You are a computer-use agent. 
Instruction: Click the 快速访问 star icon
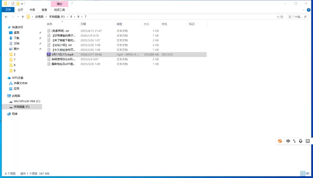tap(9, 27)
